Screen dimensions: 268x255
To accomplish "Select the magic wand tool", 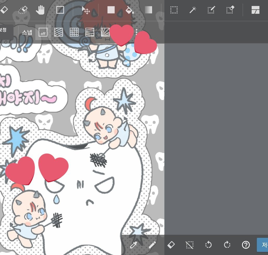I will pos(193,10).
